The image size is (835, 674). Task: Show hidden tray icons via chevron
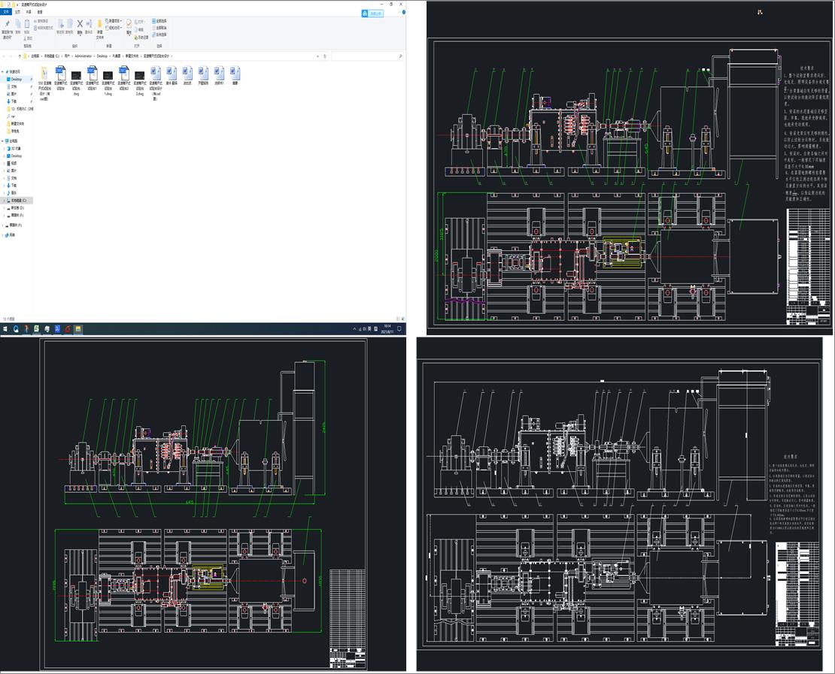pos(354,329)
